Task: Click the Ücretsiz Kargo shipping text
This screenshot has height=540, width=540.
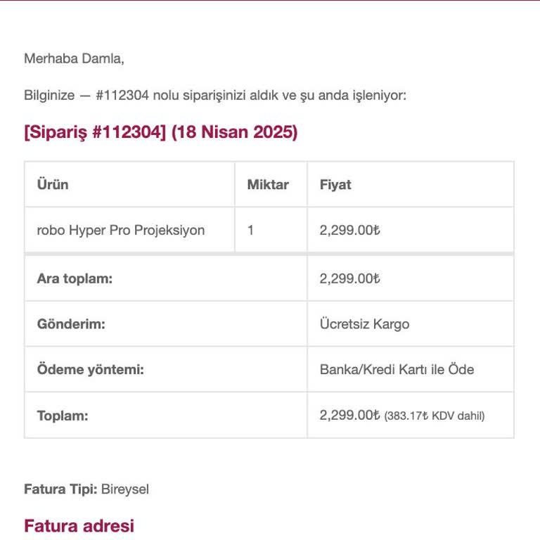Action: (364, 324)
